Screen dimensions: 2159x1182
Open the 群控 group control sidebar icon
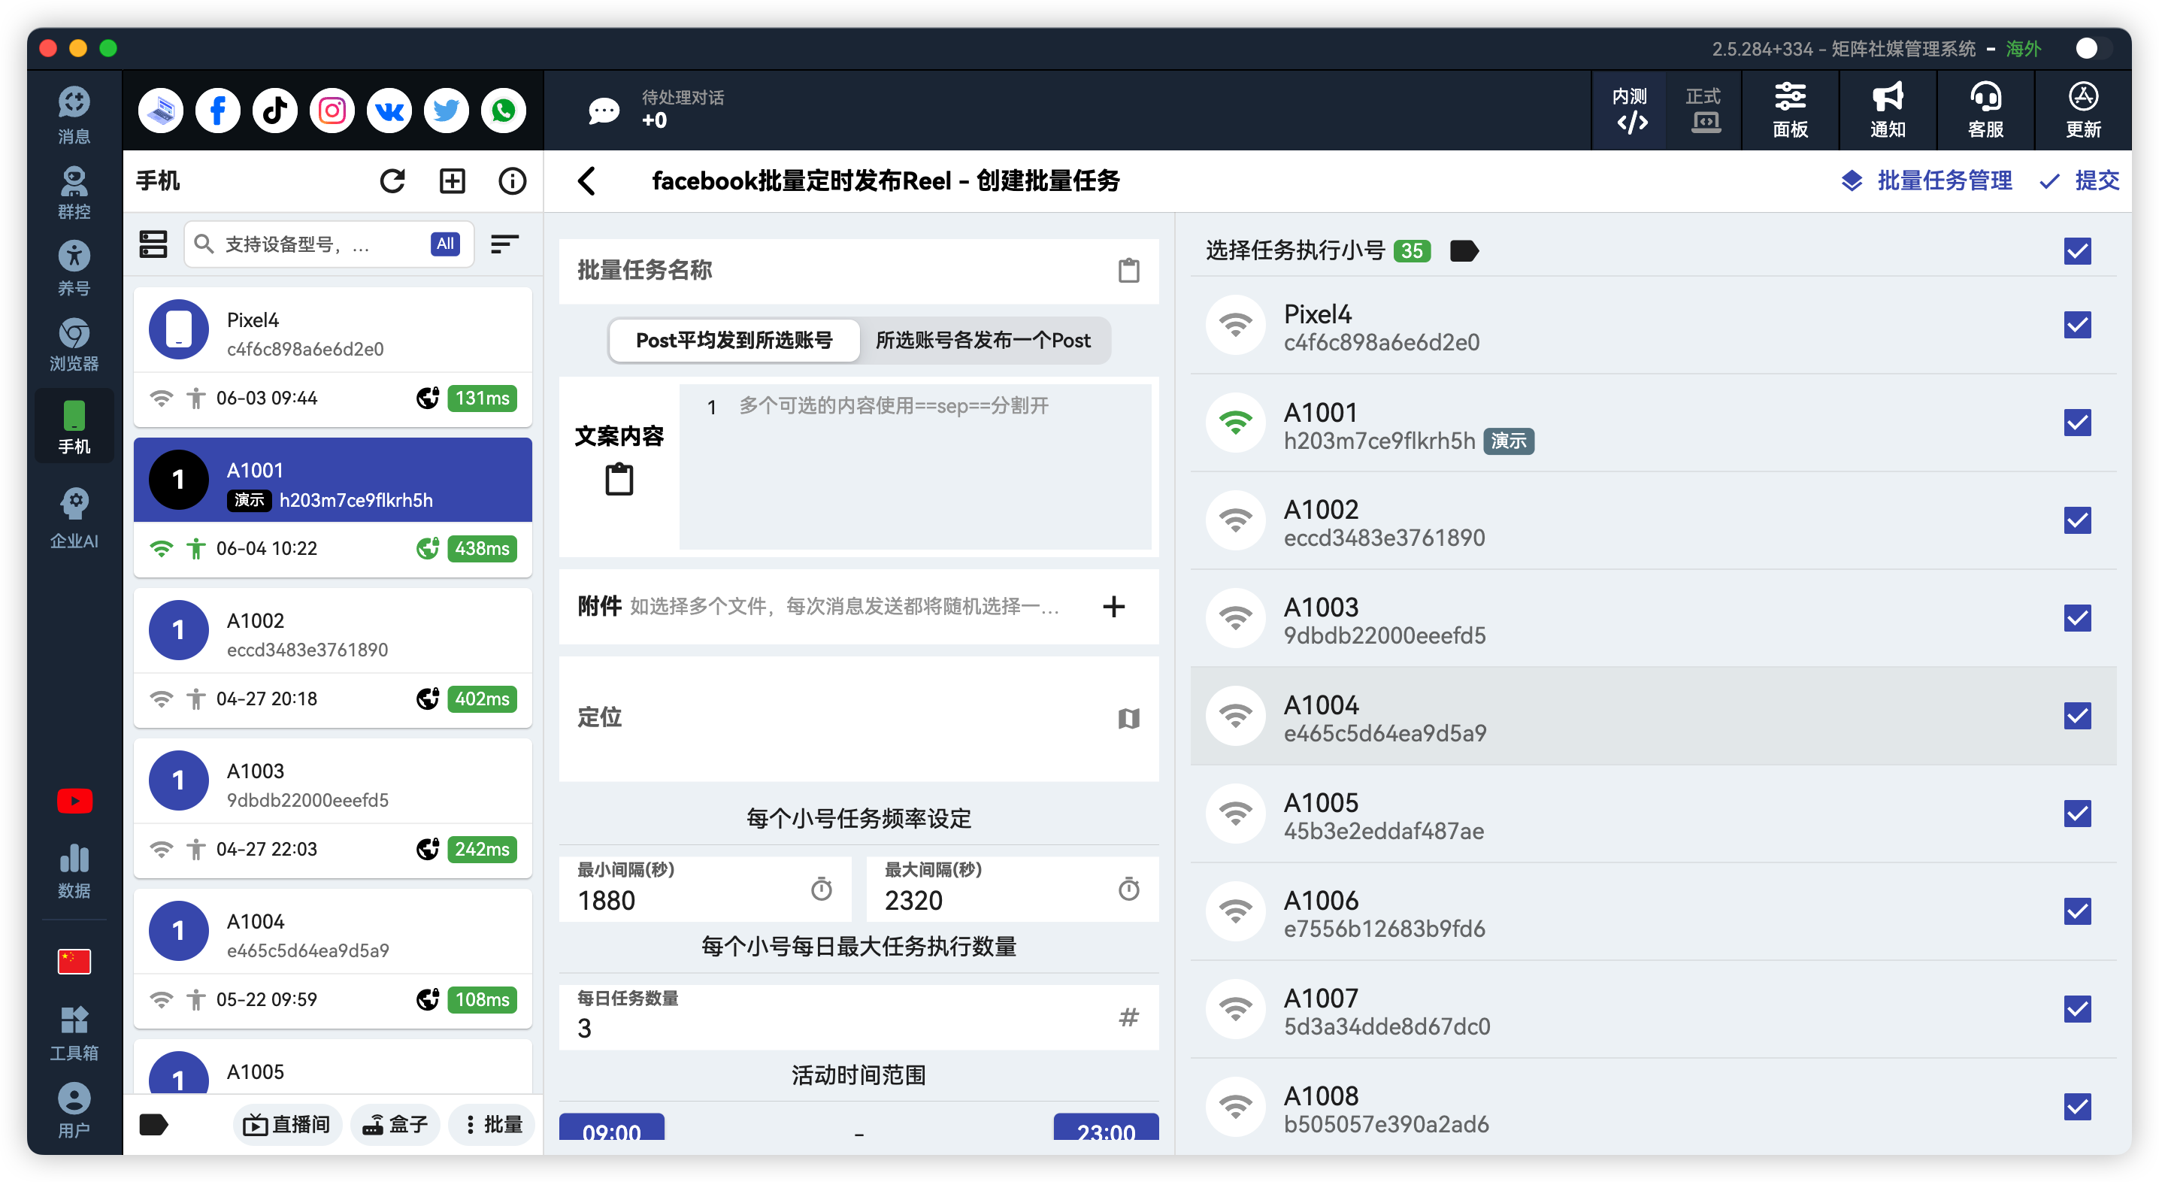74,191
